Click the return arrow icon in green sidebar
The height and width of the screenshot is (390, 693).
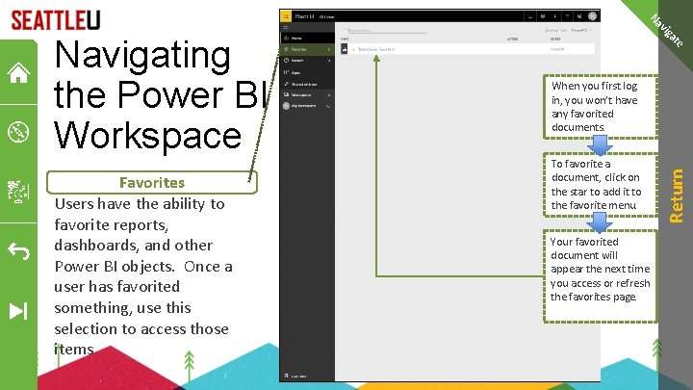pos(18,250)
